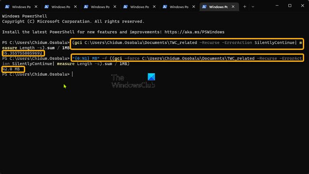Expand the new-tab profiles dropdown chevron
Screen dimensions: 309x174
pos(253,7)
